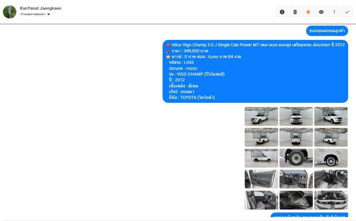Screen dimensions: 356x221
Task: Click the ขอบคุณค่ะคุณลูกค้า message bubble
Action: point(327,31)
